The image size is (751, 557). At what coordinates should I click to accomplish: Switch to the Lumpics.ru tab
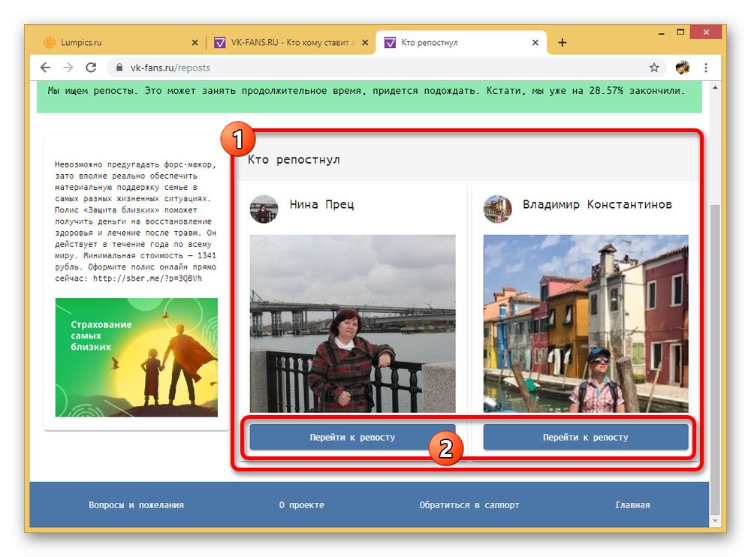pos(119,43)
